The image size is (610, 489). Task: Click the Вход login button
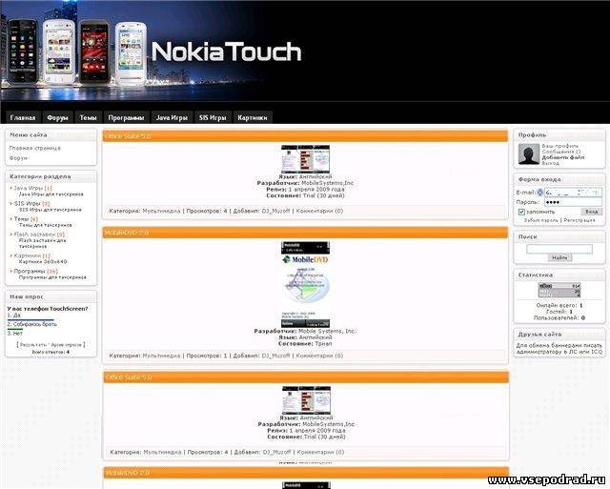(x=591, y=212)
